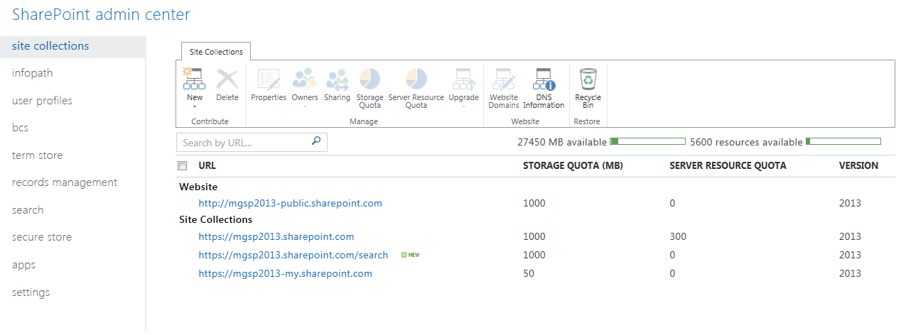Open the mgsp2013-public.sharepoint.com website link
This screenshot has width=906, height=335.
point(291,203)
